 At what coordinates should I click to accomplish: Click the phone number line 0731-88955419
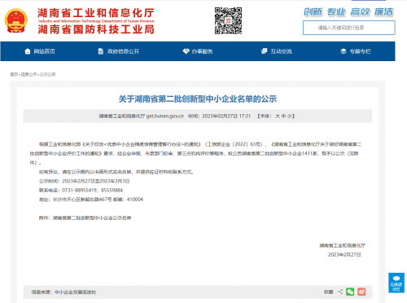[x=81, y=190]
